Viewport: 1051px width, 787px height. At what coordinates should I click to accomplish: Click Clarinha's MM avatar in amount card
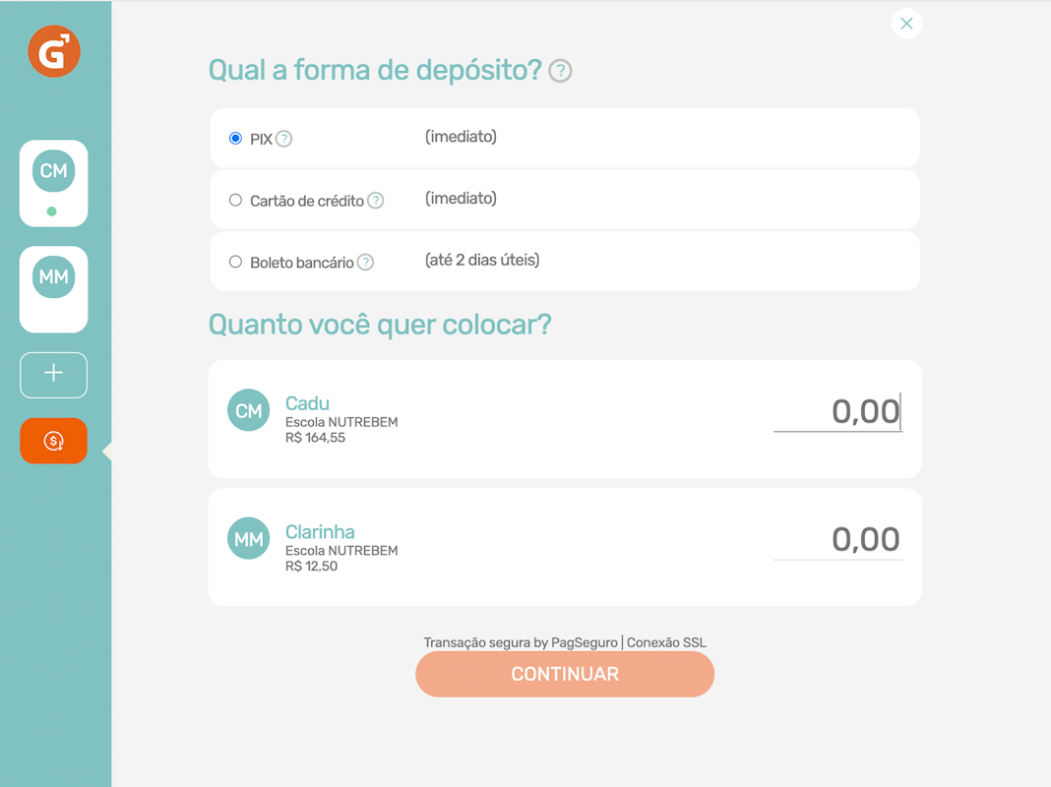[249, 538]
